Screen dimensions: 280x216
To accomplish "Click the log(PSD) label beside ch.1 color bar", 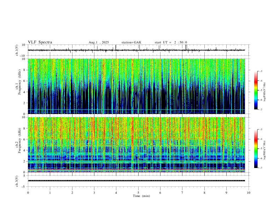I will (265, 92).
